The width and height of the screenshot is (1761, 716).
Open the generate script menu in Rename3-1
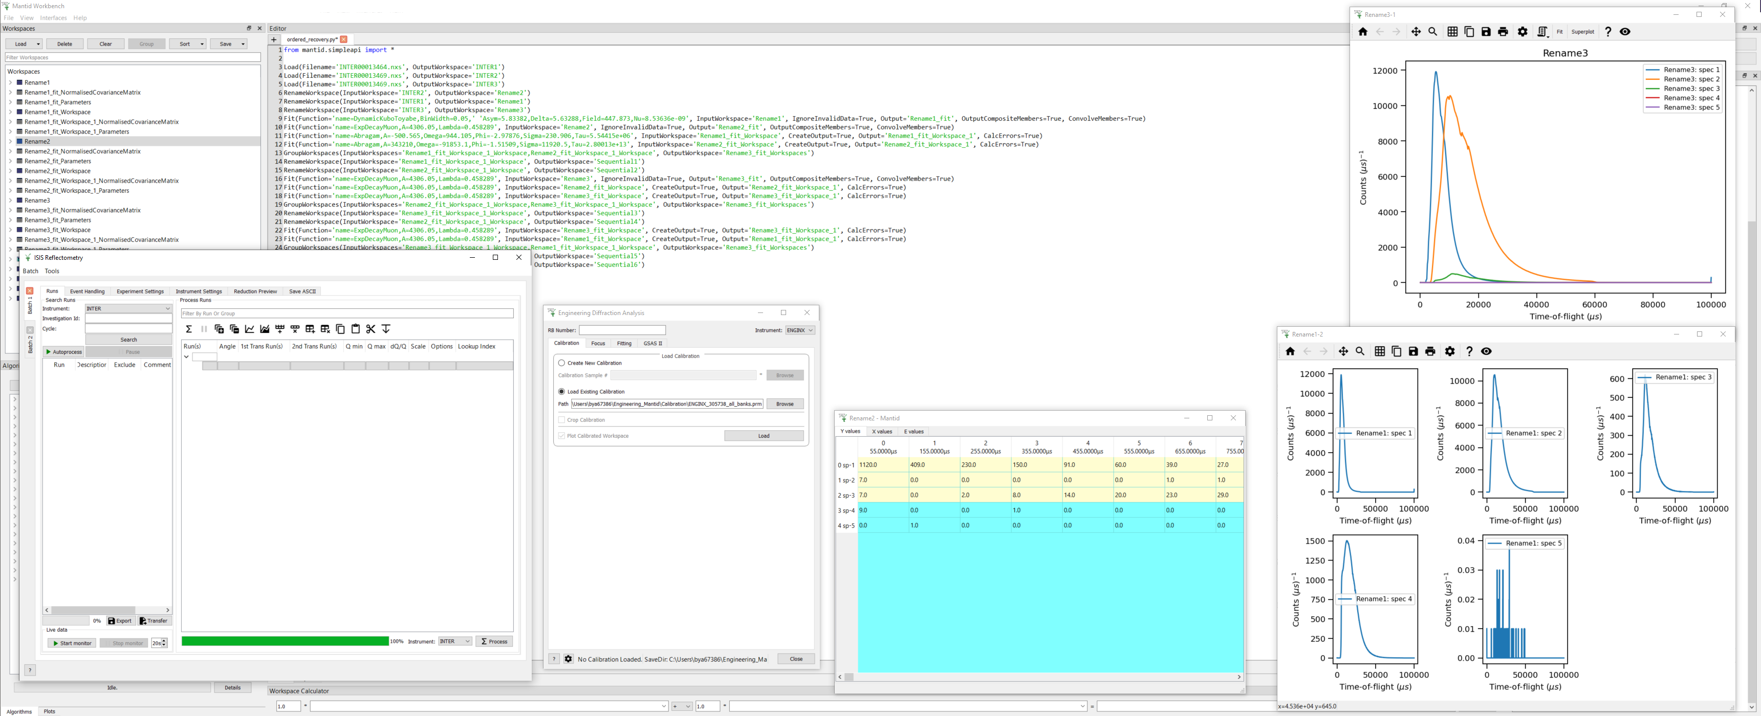tap(1543, 31)
